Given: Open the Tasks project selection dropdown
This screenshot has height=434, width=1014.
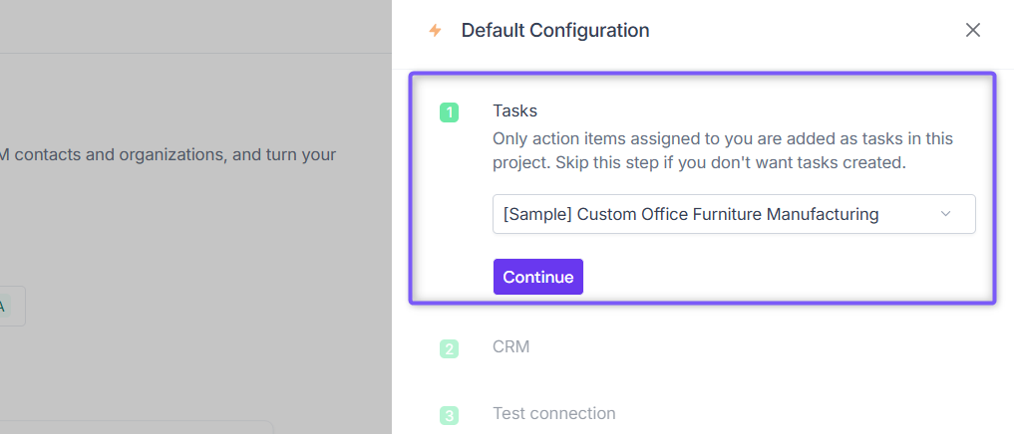Looking at the screenshot, I should tap(734, 214).
